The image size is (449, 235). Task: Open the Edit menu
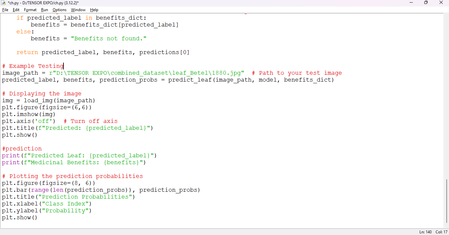tap(16, 10)
